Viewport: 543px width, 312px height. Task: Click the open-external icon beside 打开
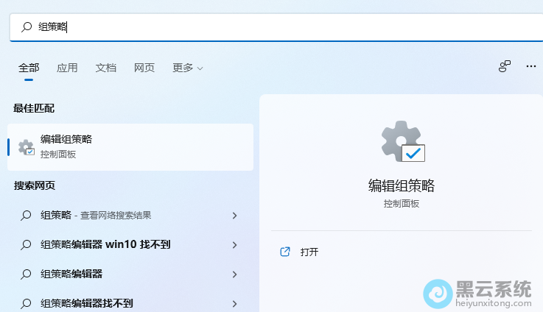[x=285, y=252]
